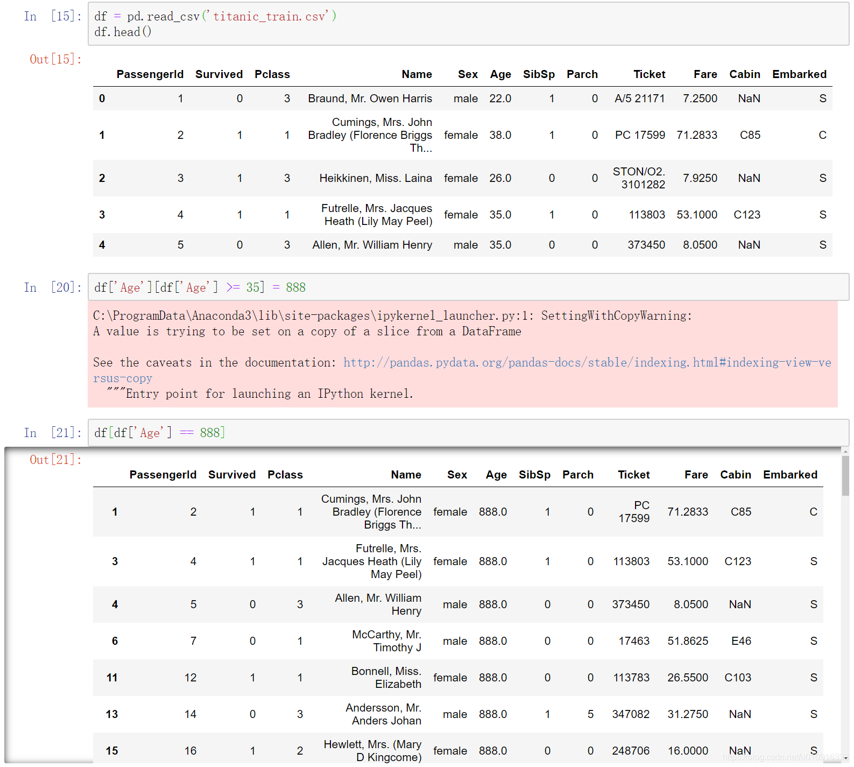Select 'Braund, Mr. Owen Harris' name cell
854x767 pixels.
tap(370, 98)
